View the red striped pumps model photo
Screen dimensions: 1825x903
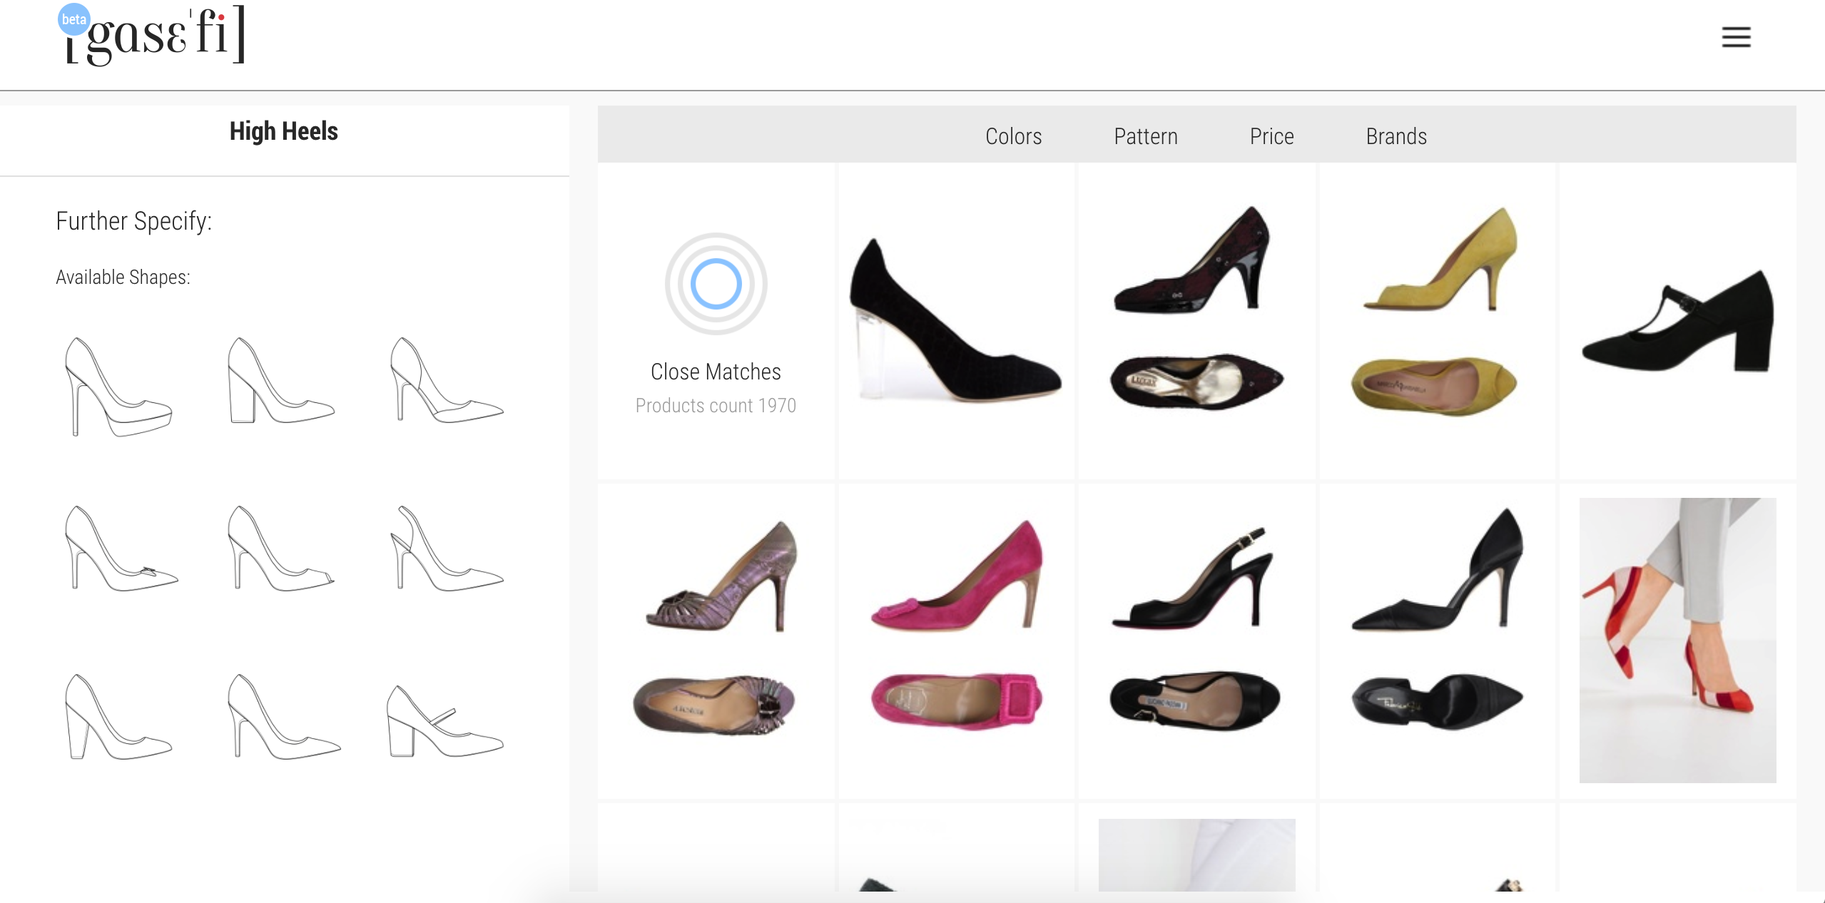click(1677, 640)
